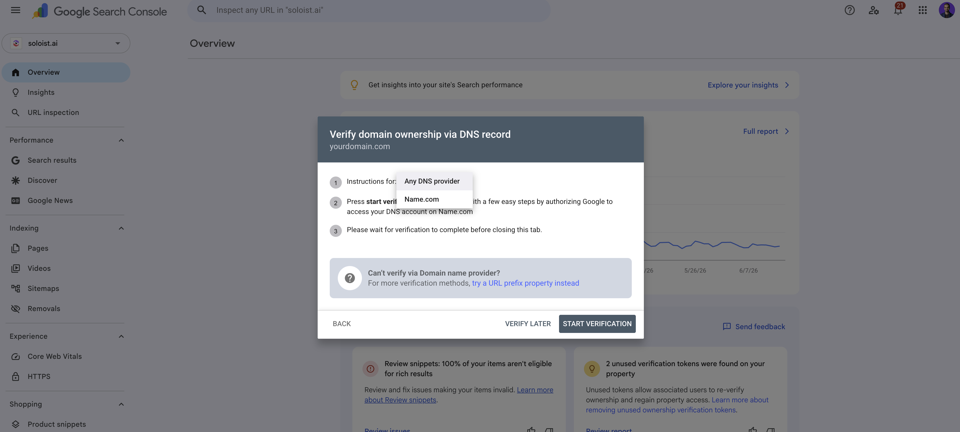This screenshot has height=432, width=960.
Task: Click the Removals crossed-eye icon
Action: coord(15,308)
